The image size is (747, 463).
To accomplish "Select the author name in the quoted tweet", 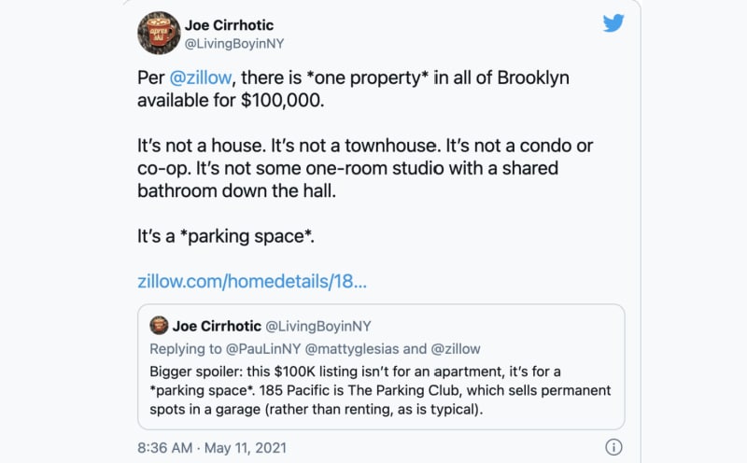I will [x=217, y=327].
